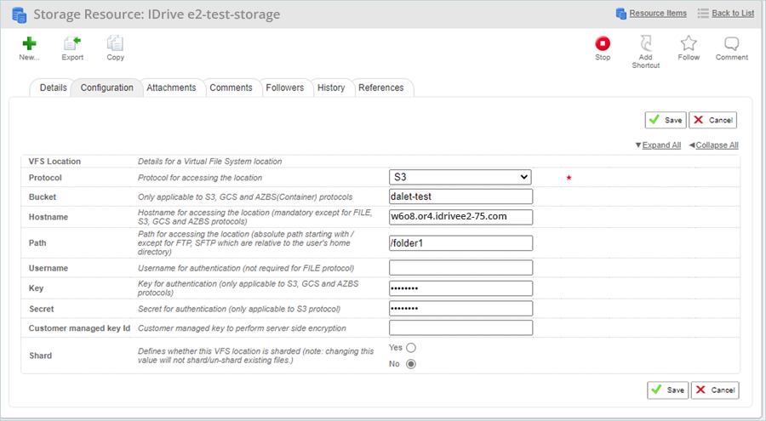The image size is (766, 421).
Task: Switch to the Details tab
Action: (x=54, y=88)
